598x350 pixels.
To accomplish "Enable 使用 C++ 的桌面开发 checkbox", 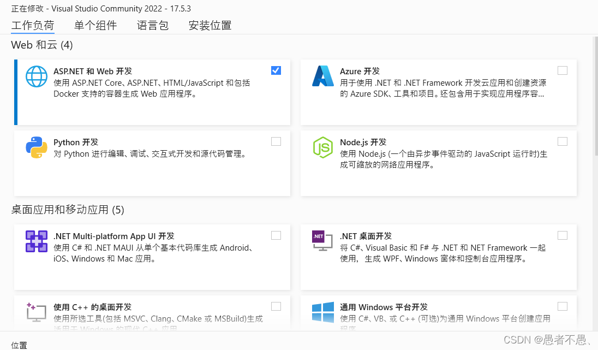I will click(276, 306).
